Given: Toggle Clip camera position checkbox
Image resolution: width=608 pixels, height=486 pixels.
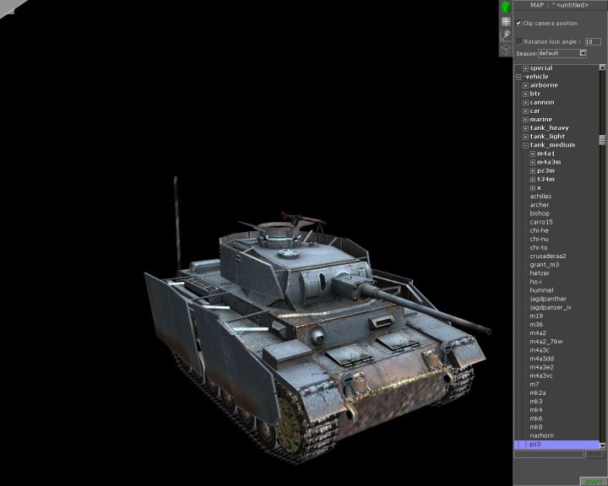Looking at the screenshot, I should (518, 23).
